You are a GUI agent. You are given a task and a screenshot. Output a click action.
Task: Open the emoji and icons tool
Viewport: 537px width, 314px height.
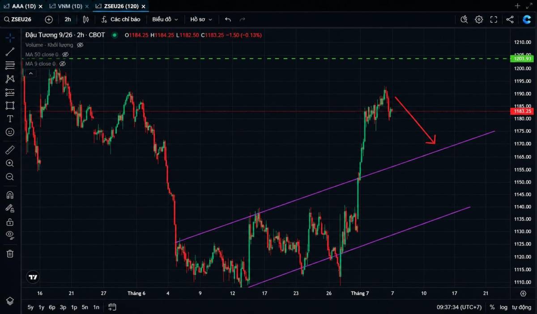coord(10,132)
